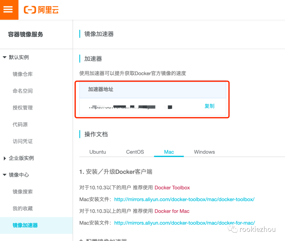Open the docker-for-mac mirror URL

coord(184,223)
